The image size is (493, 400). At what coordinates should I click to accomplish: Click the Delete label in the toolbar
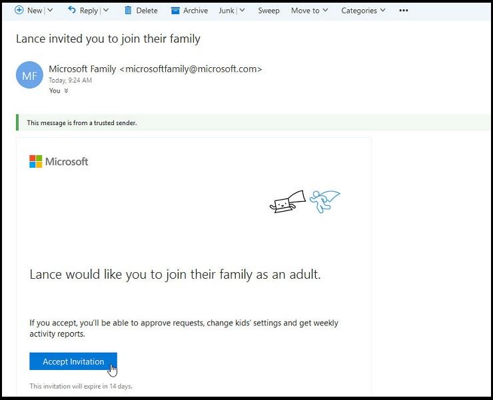point(147,11)
